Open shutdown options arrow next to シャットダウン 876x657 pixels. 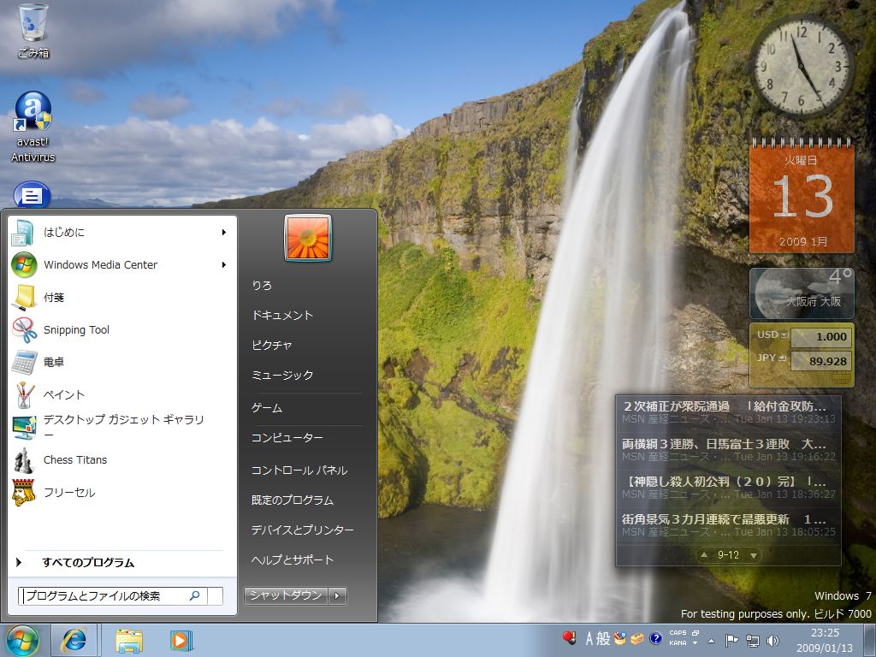338,595
